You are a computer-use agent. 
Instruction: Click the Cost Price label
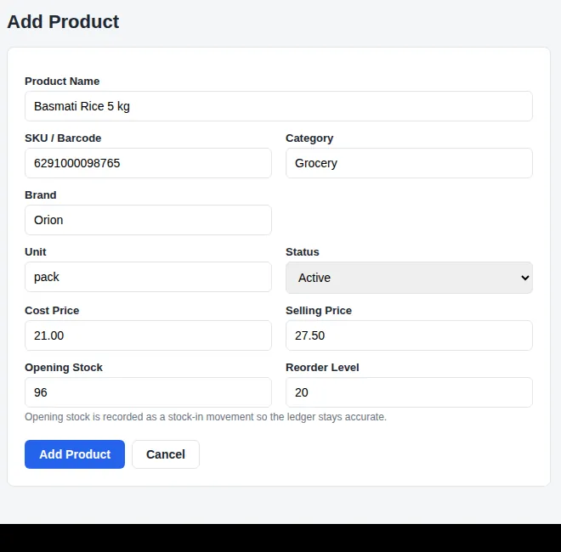[x=52, y=310]
